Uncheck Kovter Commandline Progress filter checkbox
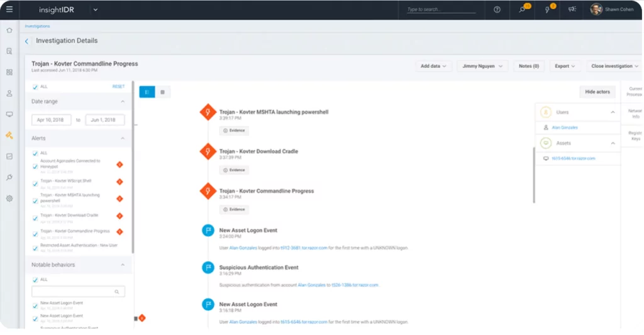Viewport: 644px width, 335px height. pyautogui.click(x=35, y=234)
